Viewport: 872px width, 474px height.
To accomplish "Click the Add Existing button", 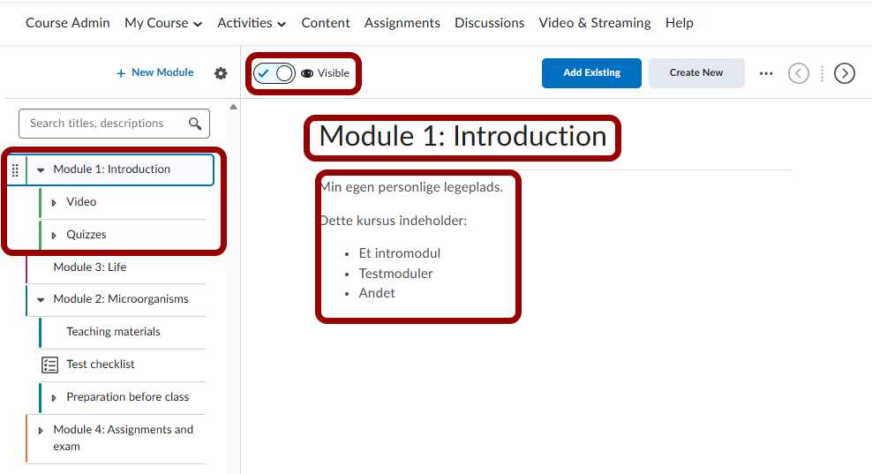I will pos(591,73).
